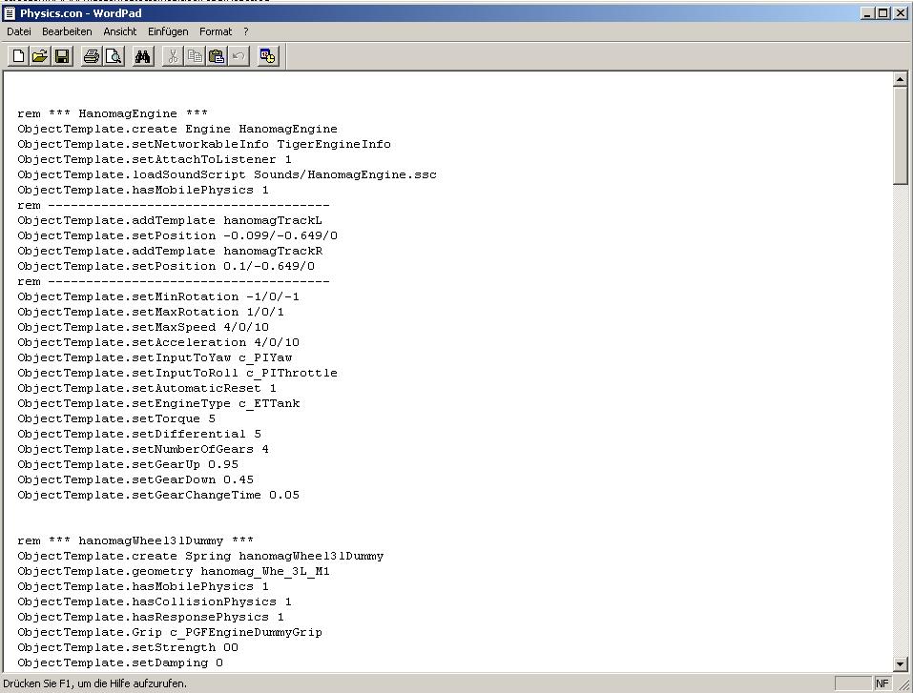Open the Datei menu
Image resolution: width=913 pixels, height=693 pixels.
(19, 31)
